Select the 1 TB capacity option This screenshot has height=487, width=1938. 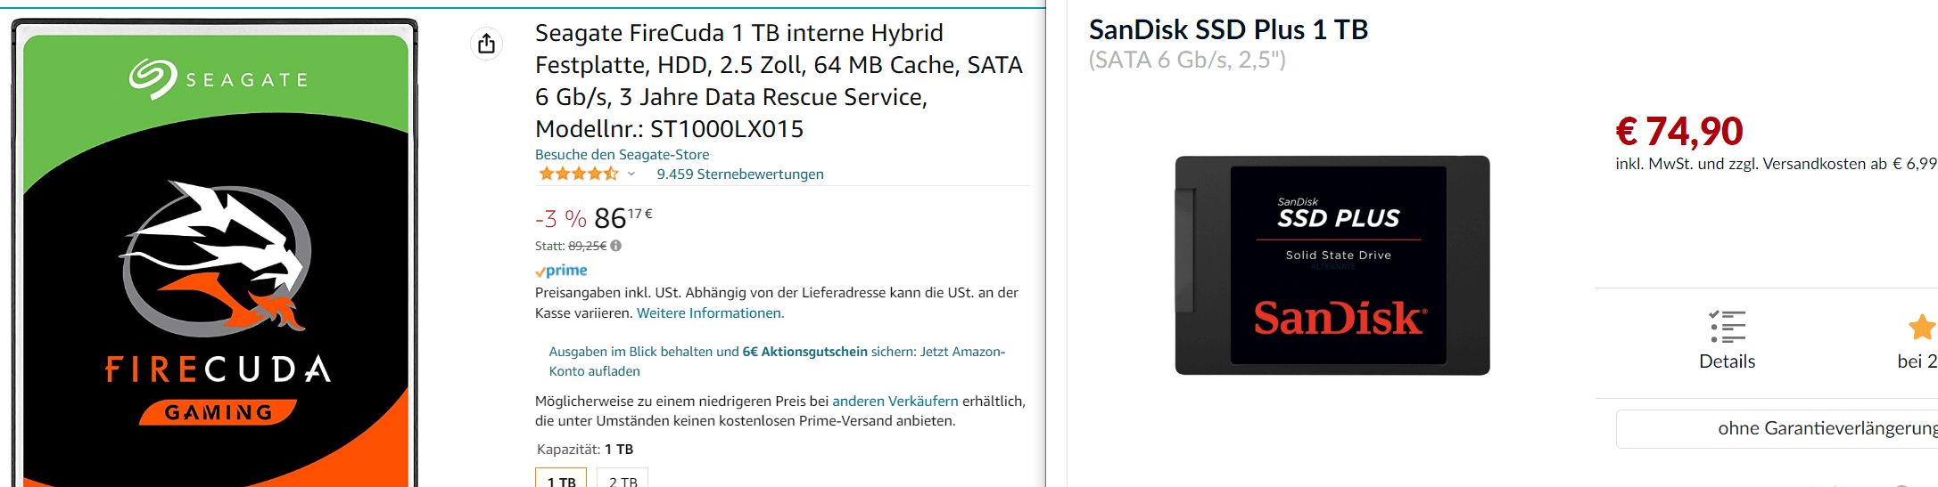coord(561,479)
